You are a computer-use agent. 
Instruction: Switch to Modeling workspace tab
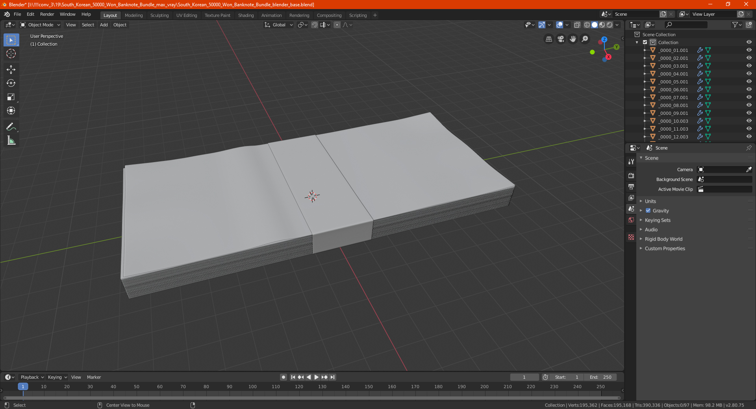pyautogui.click(x=133, y=15)
